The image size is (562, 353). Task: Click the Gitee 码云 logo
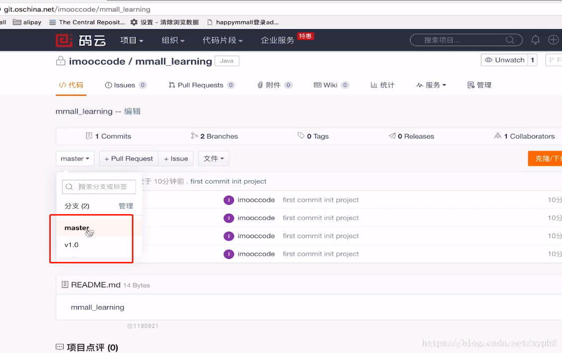tap(81, 40)
